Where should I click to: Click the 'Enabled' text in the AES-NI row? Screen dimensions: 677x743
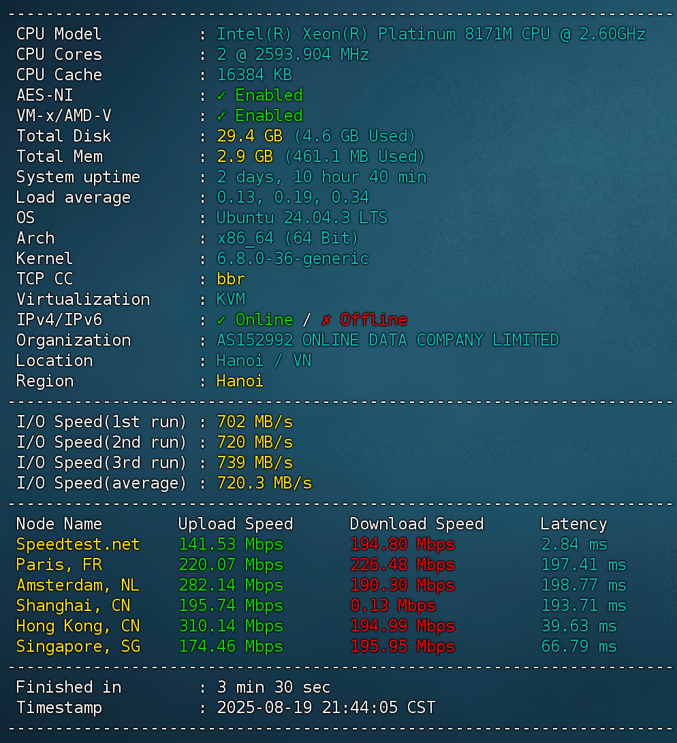point(269,95)
